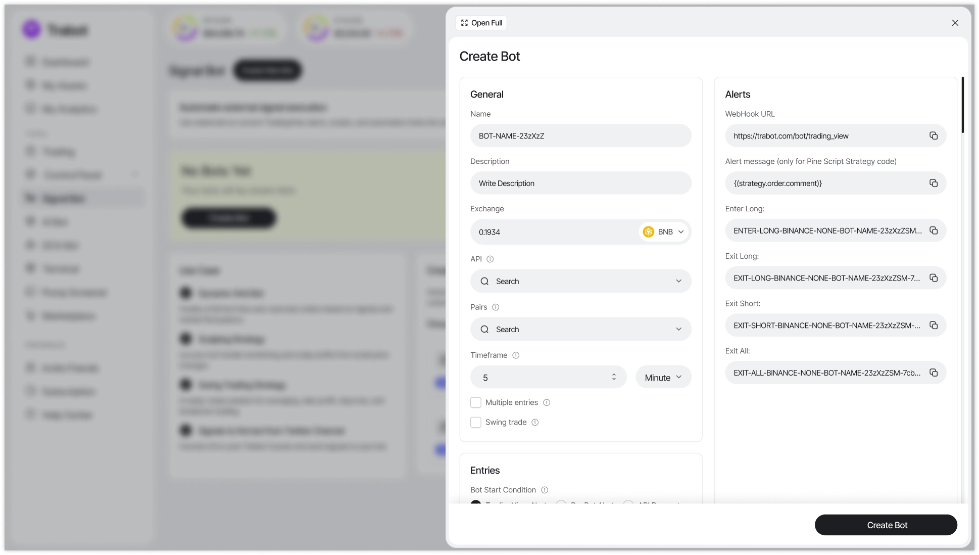The image size is (979, 555).
Task: Click the Write Description field
Action: click(580, 183)
